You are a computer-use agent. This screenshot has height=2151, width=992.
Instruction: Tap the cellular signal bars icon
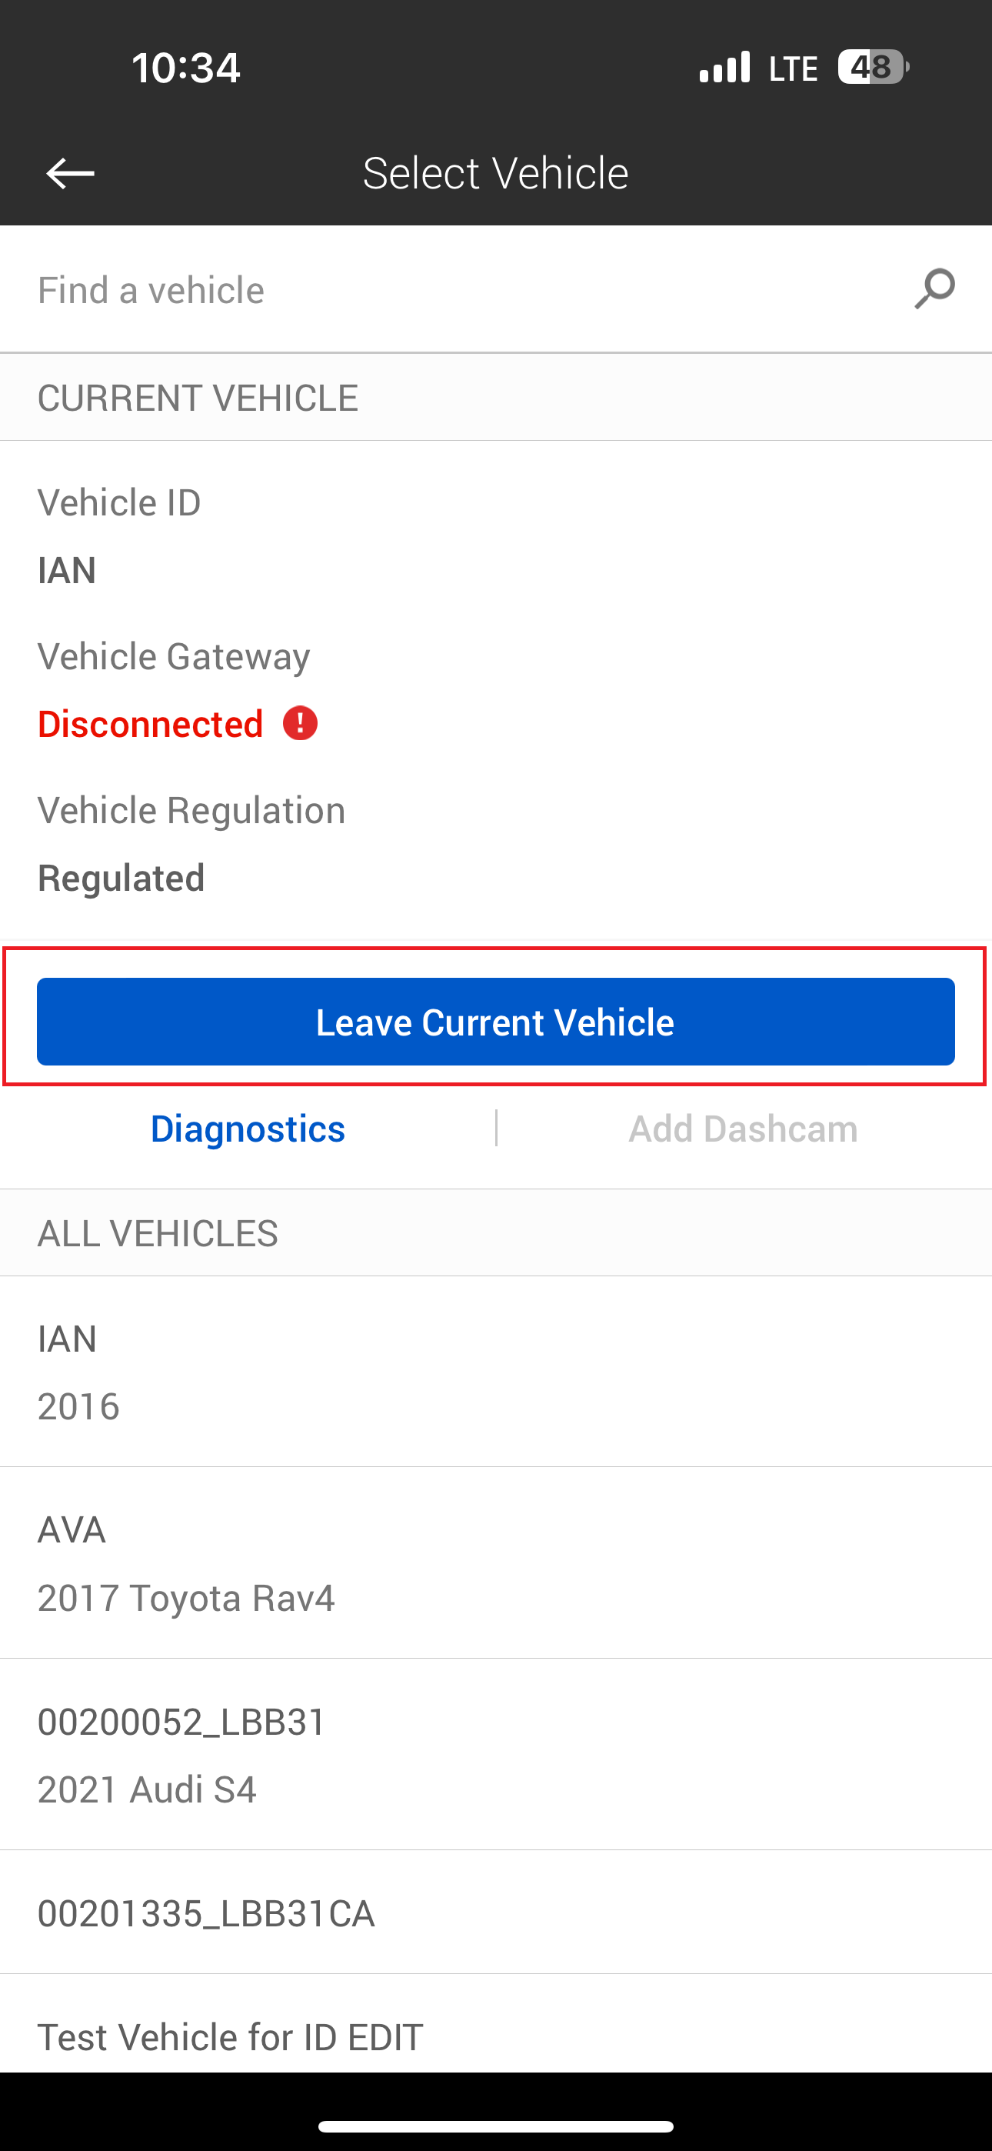(x=724, y=67)
